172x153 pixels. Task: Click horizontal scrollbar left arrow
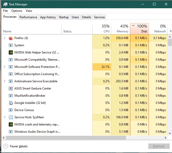[x=4, y=138]
